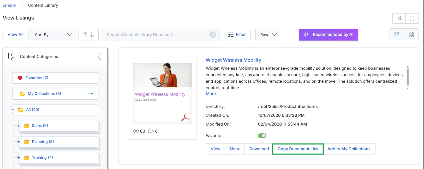Click the eye views count icon
The height and width of the screenshot is (169, 424).
click(136, 131)
